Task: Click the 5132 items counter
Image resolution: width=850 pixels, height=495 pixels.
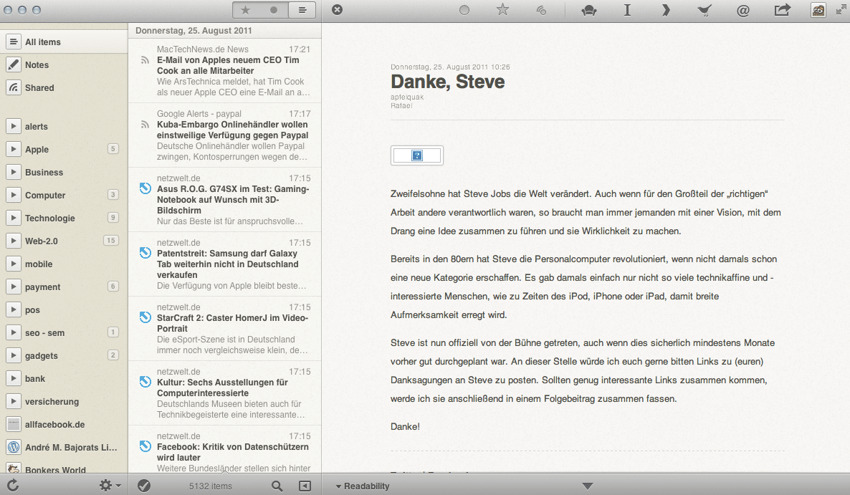Action: [210, 486]
